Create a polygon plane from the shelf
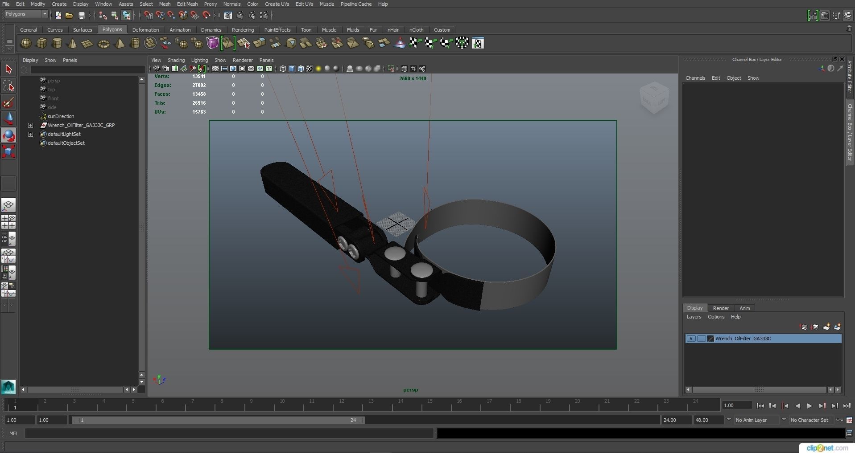 (x=88, y=43)
